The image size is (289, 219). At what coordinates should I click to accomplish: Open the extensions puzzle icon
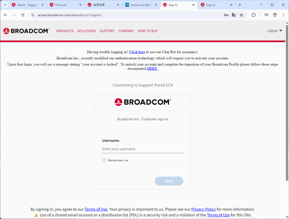254,15
